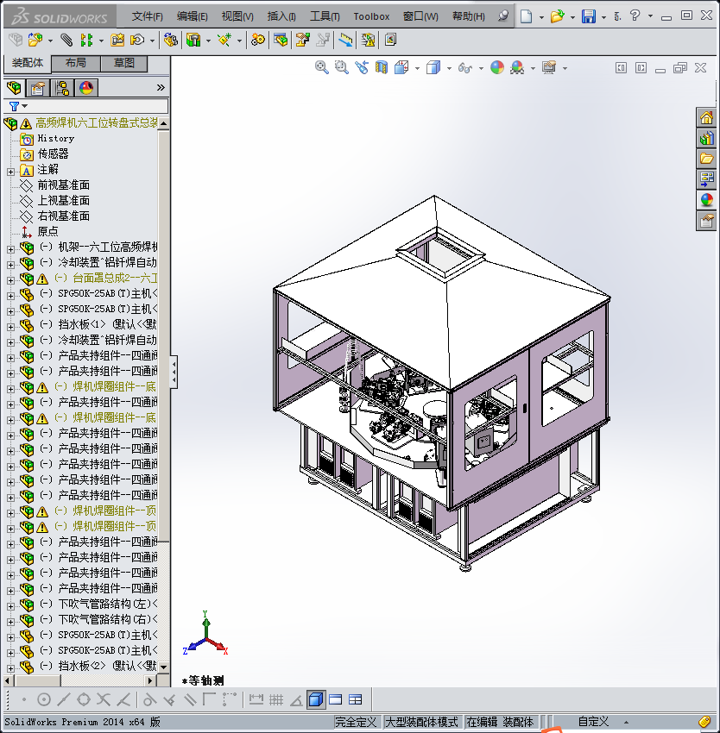Click the paperclip icon in the assembly toolbar
The width and height of the screenshot is (720, 733).
(x=66, y=41)
